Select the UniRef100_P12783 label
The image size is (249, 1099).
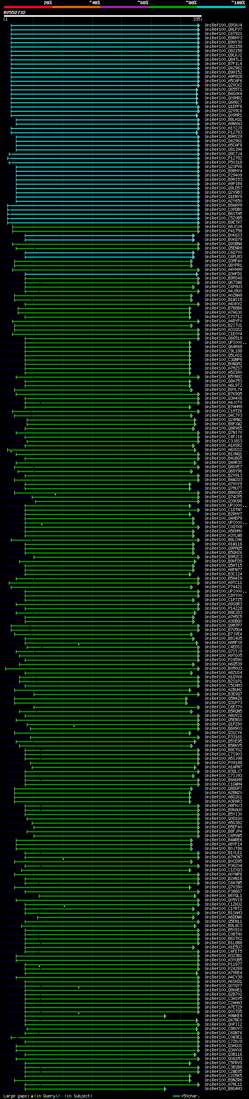[x=223, y=132]
